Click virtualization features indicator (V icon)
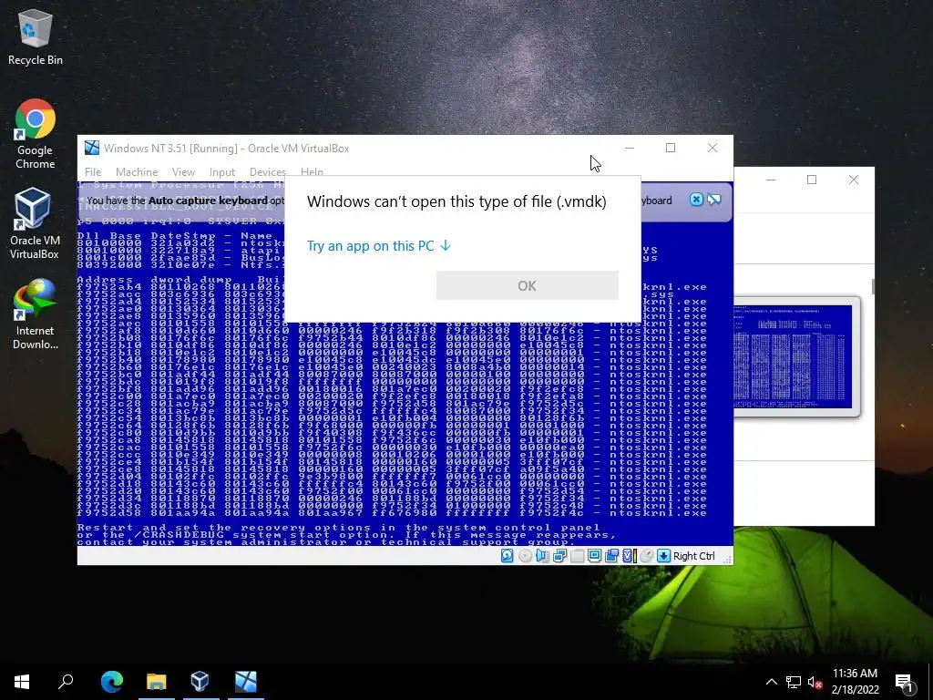 630,556
